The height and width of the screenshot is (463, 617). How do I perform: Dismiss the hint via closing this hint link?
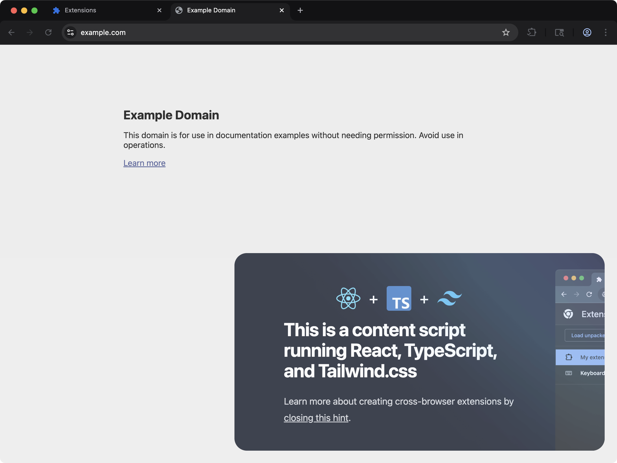[316, 418]
